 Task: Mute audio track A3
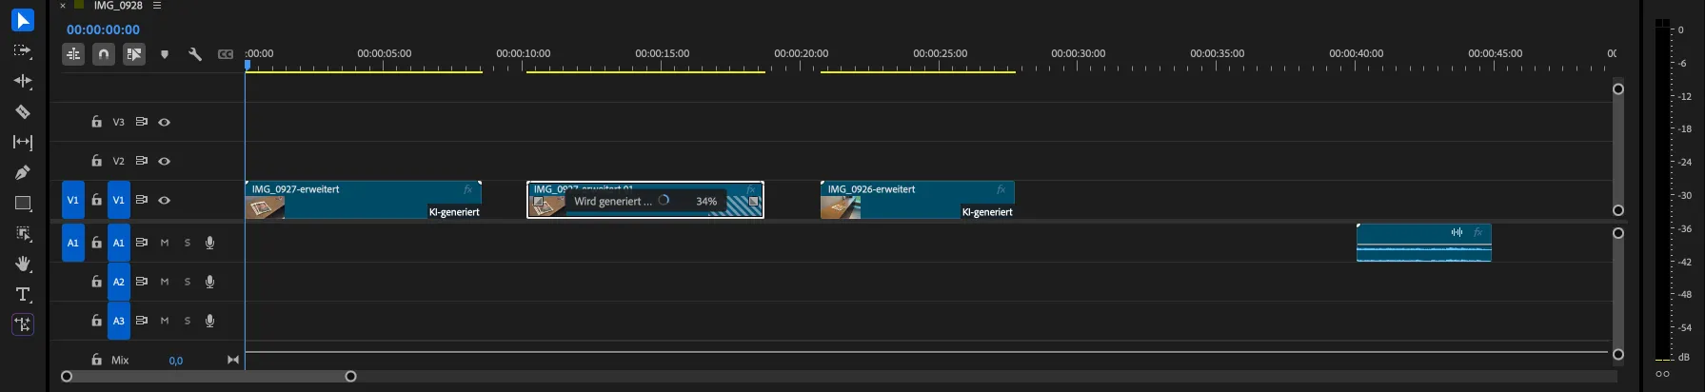[165, 321]
